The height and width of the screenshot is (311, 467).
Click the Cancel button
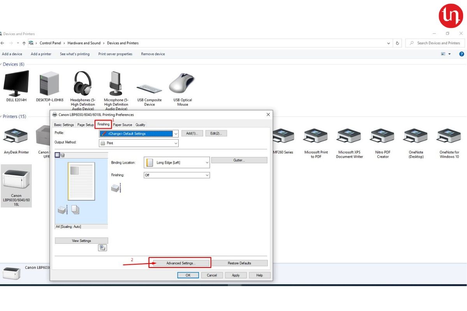tap(212, 275)
